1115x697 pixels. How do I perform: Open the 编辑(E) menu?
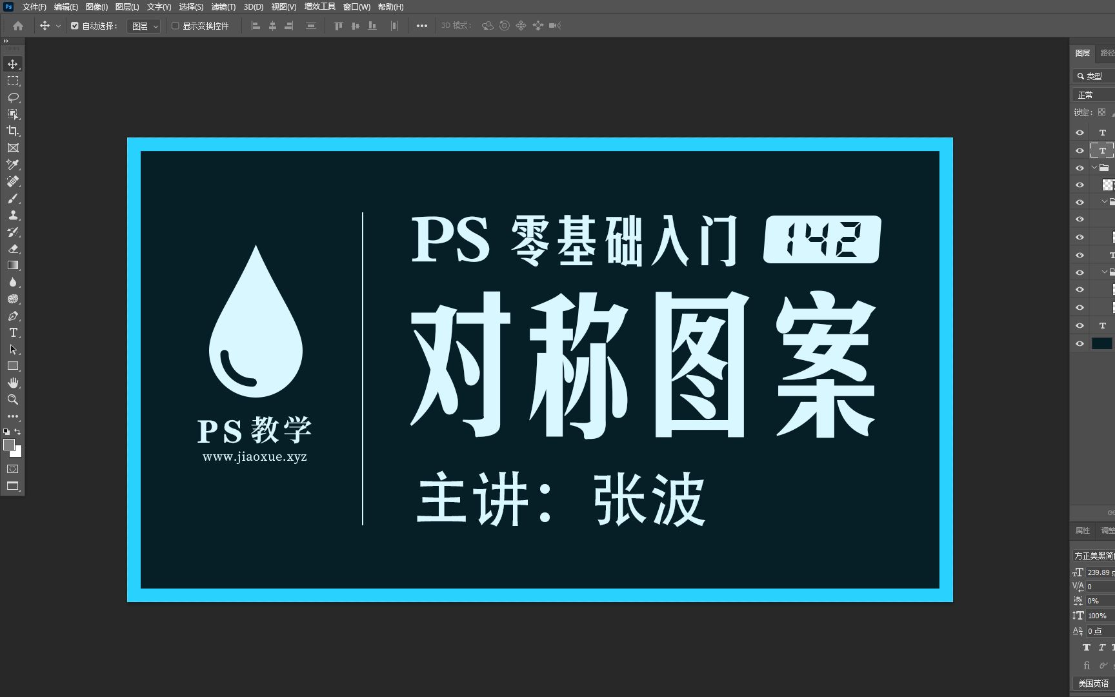[x=66, y=7]
